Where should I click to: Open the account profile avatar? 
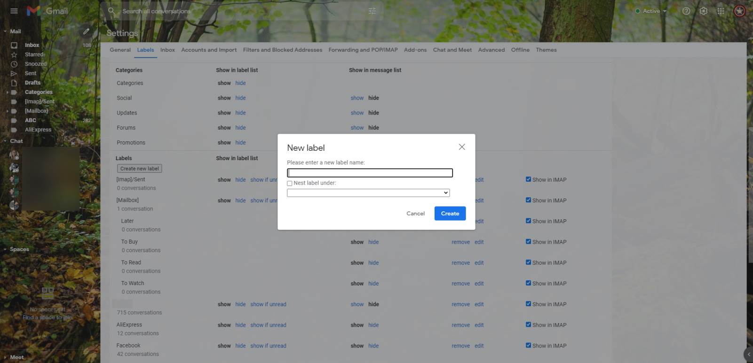tap(739, 11)
